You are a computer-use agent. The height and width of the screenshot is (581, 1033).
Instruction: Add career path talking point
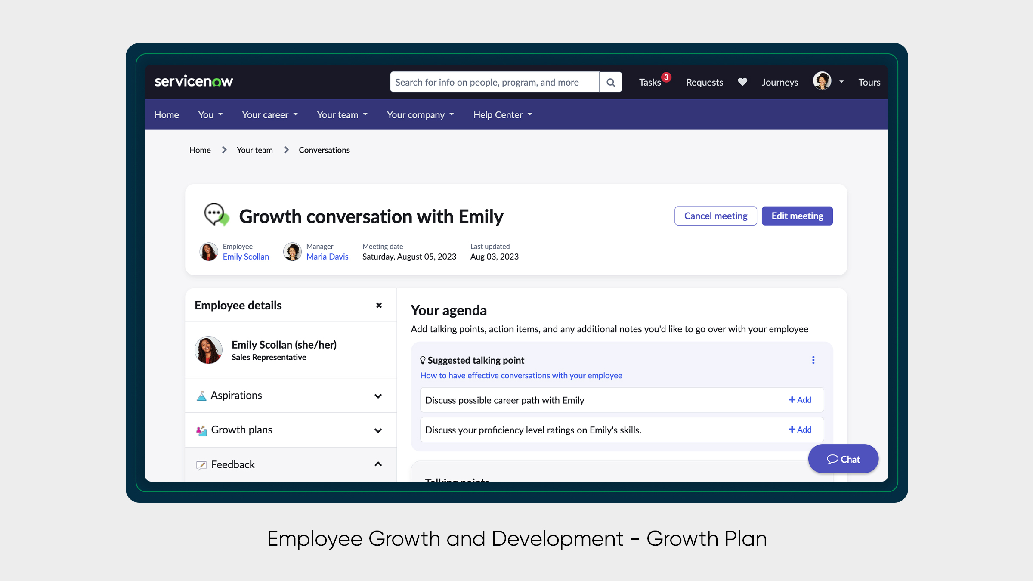coord(800,400)
